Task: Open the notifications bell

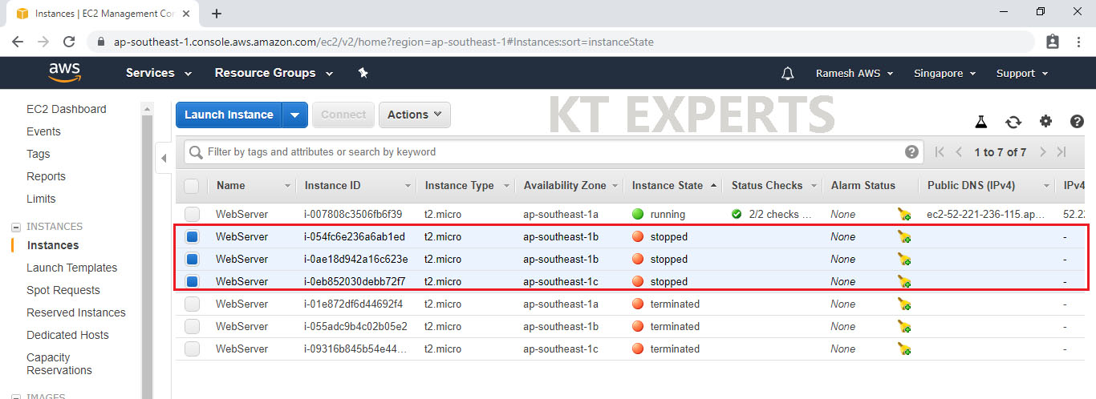Action: tap(787, 74)
